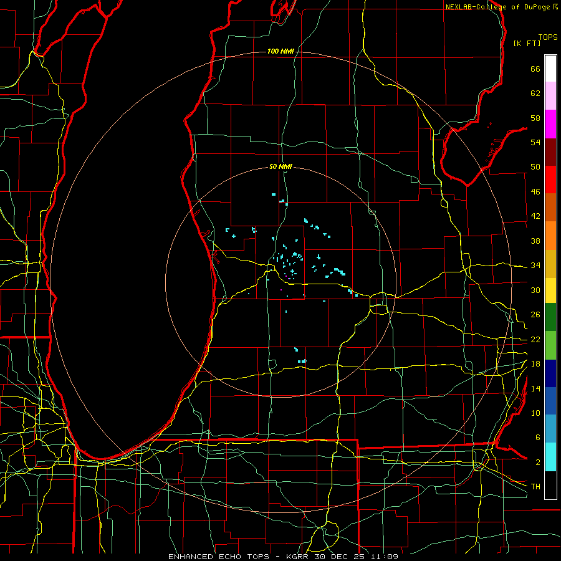This screenshot has height=561, width=561.
Task: Click the bright red legend color band
Action: pyautogui.click(x=550, y=180)
